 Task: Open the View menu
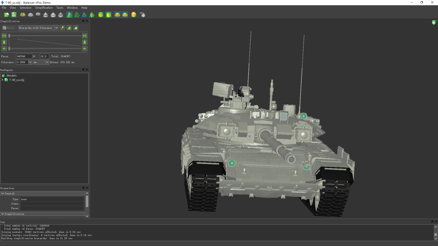pos(13,8)
